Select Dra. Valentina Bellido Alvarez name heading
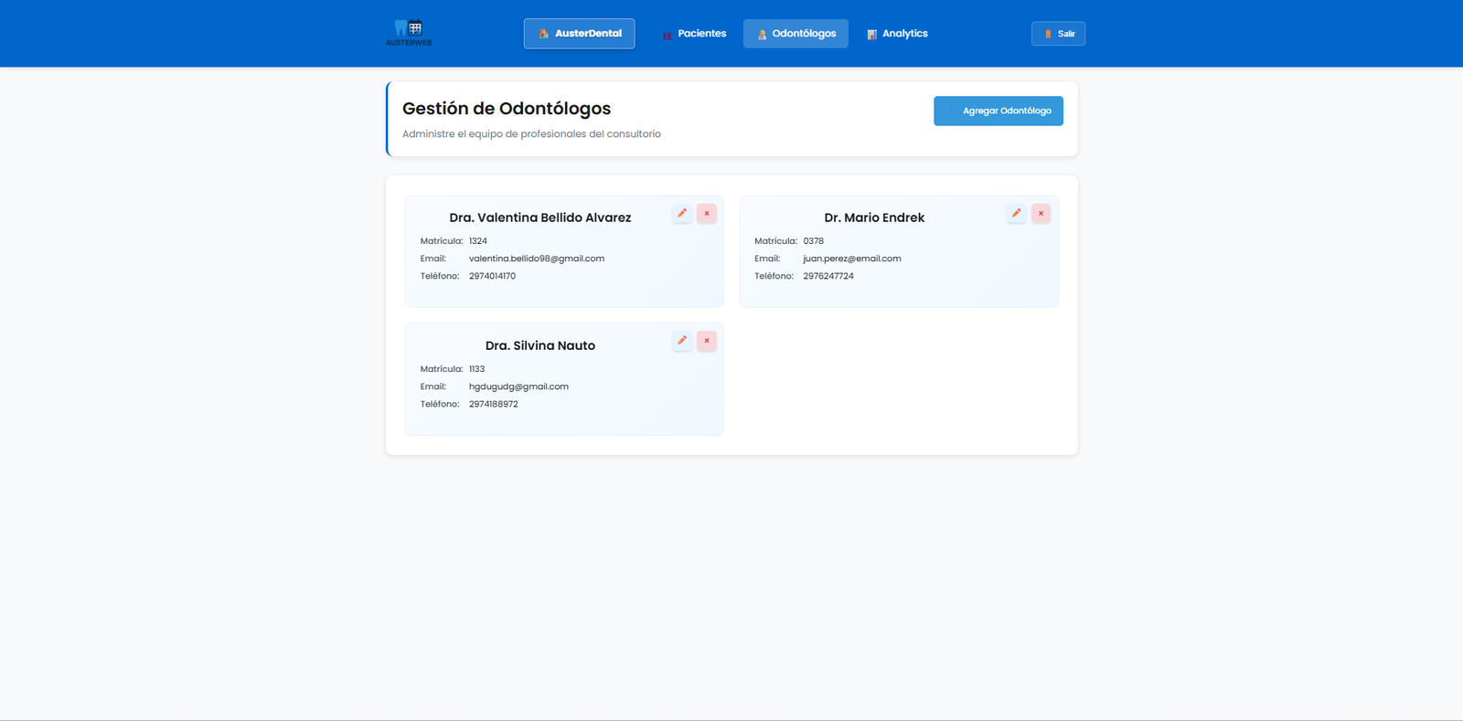 point(539,217)
